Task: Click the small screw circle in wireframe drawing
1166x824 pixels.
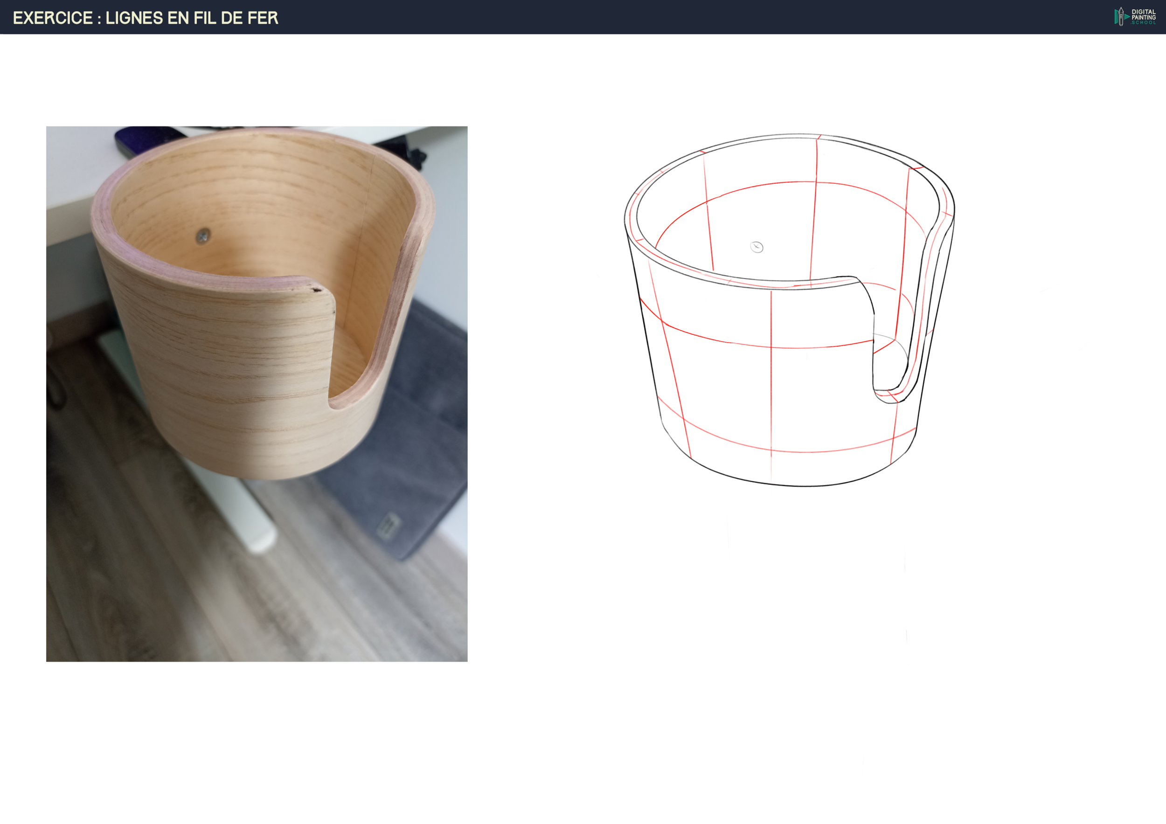Action: 757,247
